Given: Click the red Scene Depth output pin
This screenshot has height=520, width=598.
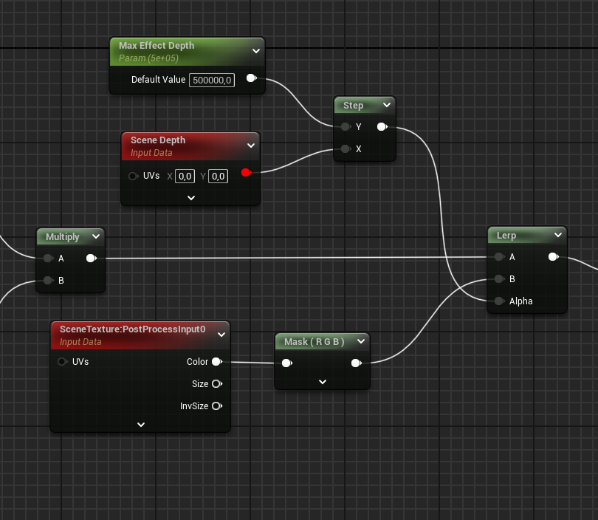Looking at the screenshot, I should [x=246, y=173].
